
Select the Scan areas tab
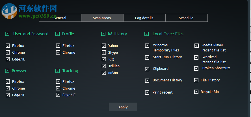[102, 18]
